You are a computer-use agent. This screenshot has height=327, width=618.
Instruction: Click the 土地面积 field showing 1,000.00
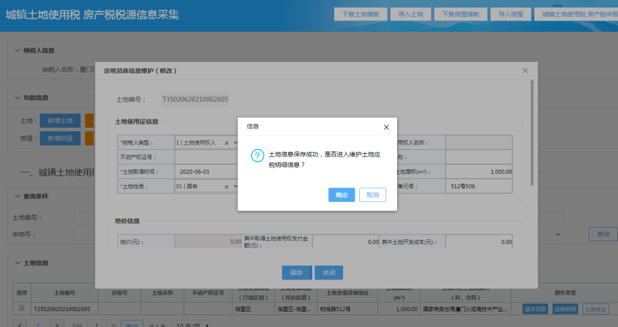[x=479, y=172]
